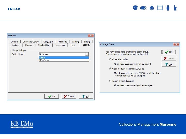Select Leave all modules open option

(x=121, y=81)
